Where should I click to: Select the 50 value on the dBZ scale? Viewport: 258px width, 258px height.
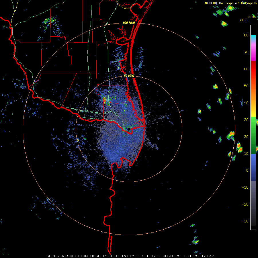pos(246,86)
